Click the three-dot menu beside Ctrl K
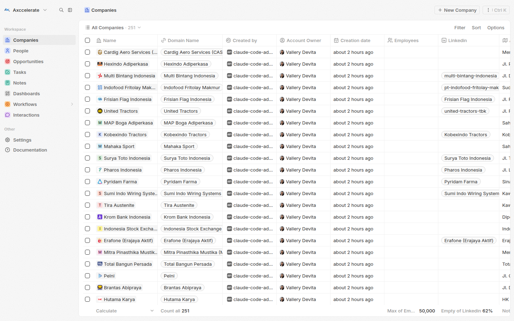The width and height of the screenshot is (514, 321). [488, 10]
